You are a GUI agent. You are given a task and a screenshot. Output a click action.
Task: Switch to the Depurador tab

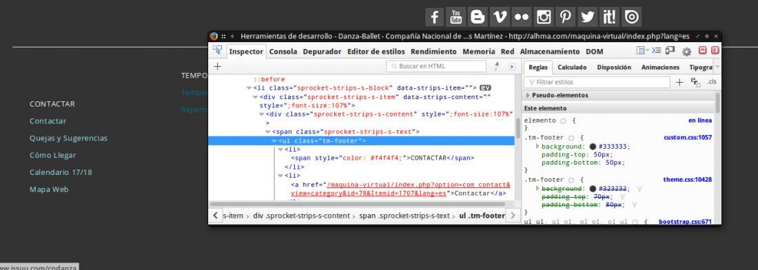(x=322, y=51)
